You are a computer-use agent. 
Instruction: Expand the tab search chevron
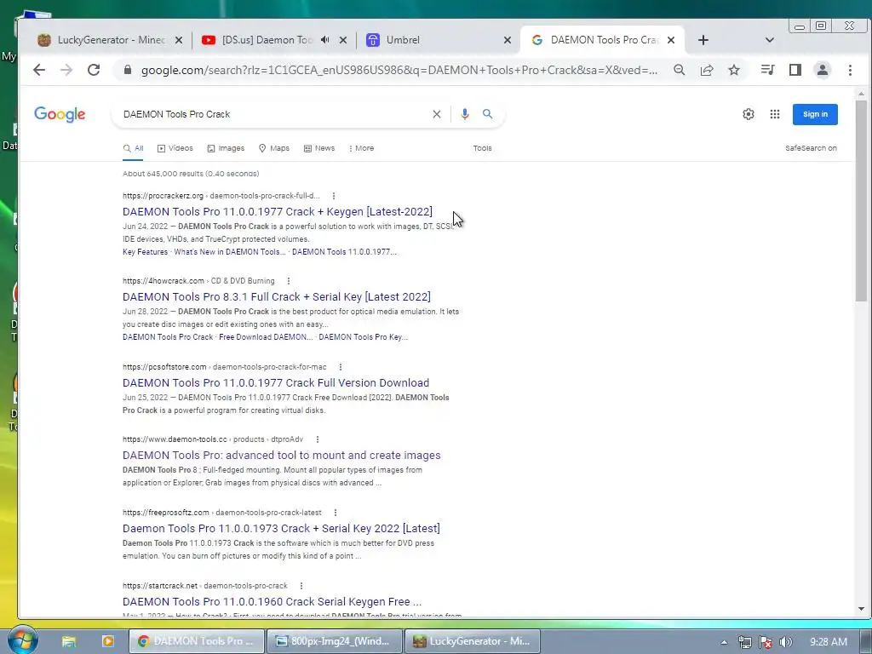[x=770, y=40]
